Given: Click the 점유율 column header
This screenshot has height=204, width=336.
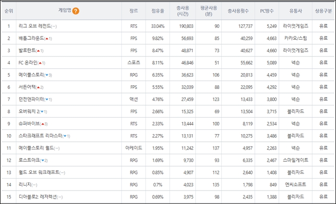Looking at the screenshot, I should pyautogui.click(x=158, y=11).
